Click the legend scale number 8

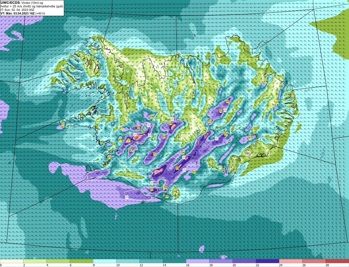tap(94, 265)
